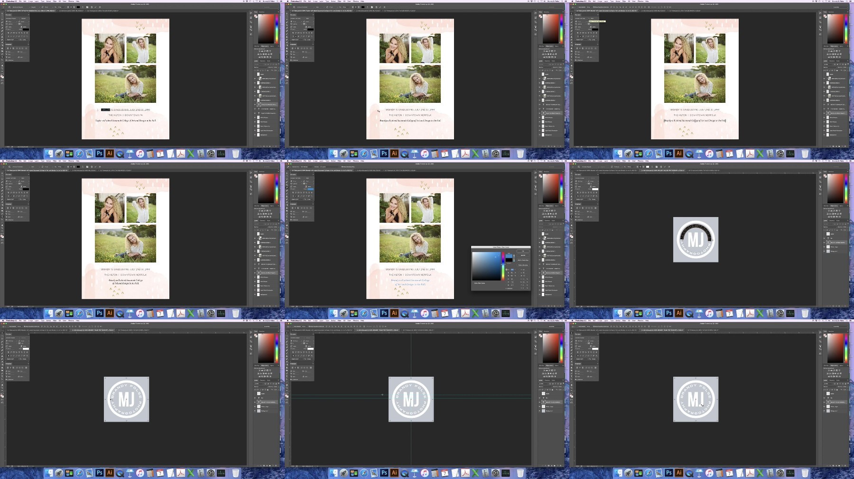Open the font size dropdown in the middle-right options bar
The width and height of the screenshot is (854, 479).
click(x=618, y=167)
